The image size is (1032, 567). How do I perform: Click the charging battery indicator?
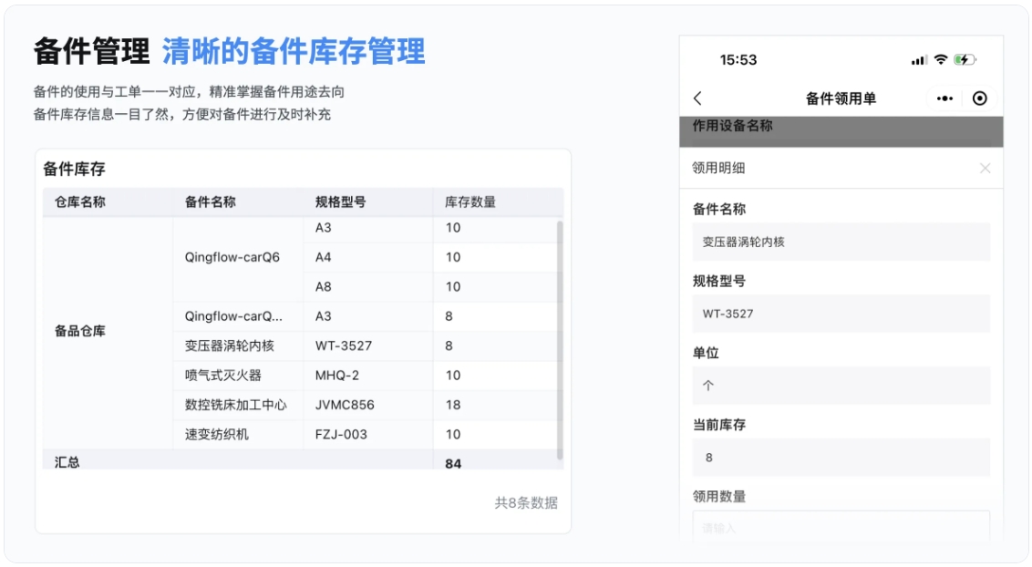966,59
